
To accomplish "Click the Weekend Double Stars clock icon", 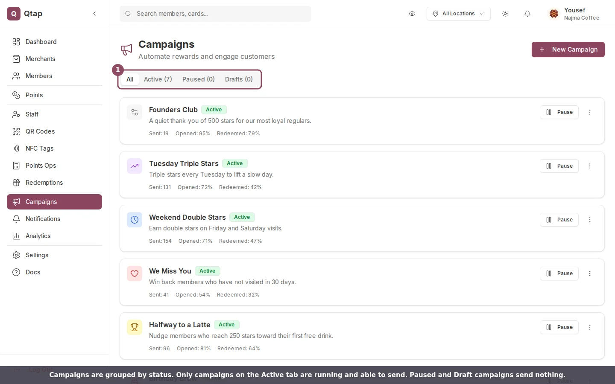I will tap(135, 220).
